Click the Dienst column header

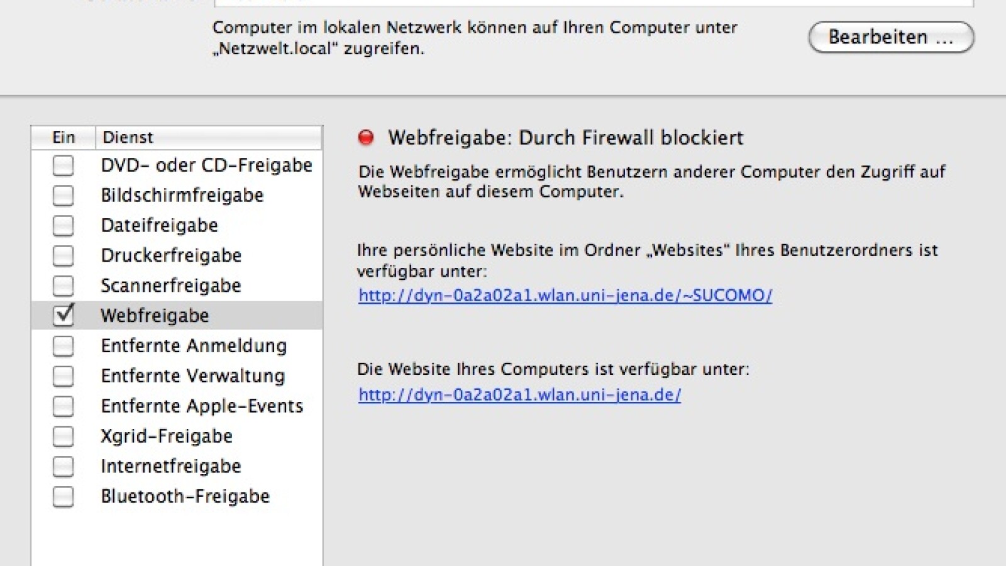[x=209, y=137]
